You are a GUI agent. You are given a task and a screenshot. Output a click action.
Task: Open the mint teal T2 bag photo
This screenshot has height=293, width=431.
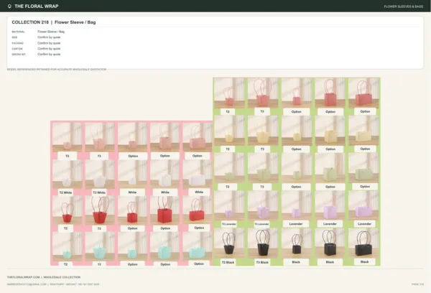tap(67, 246)
